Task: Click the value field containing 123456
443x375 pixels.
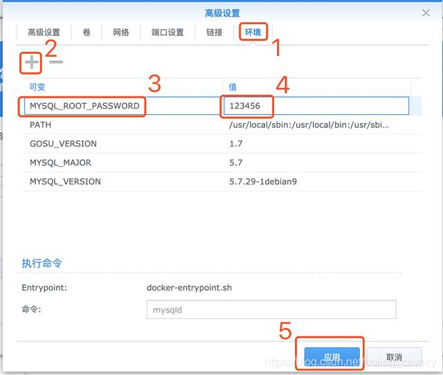Action: (316, 106)
